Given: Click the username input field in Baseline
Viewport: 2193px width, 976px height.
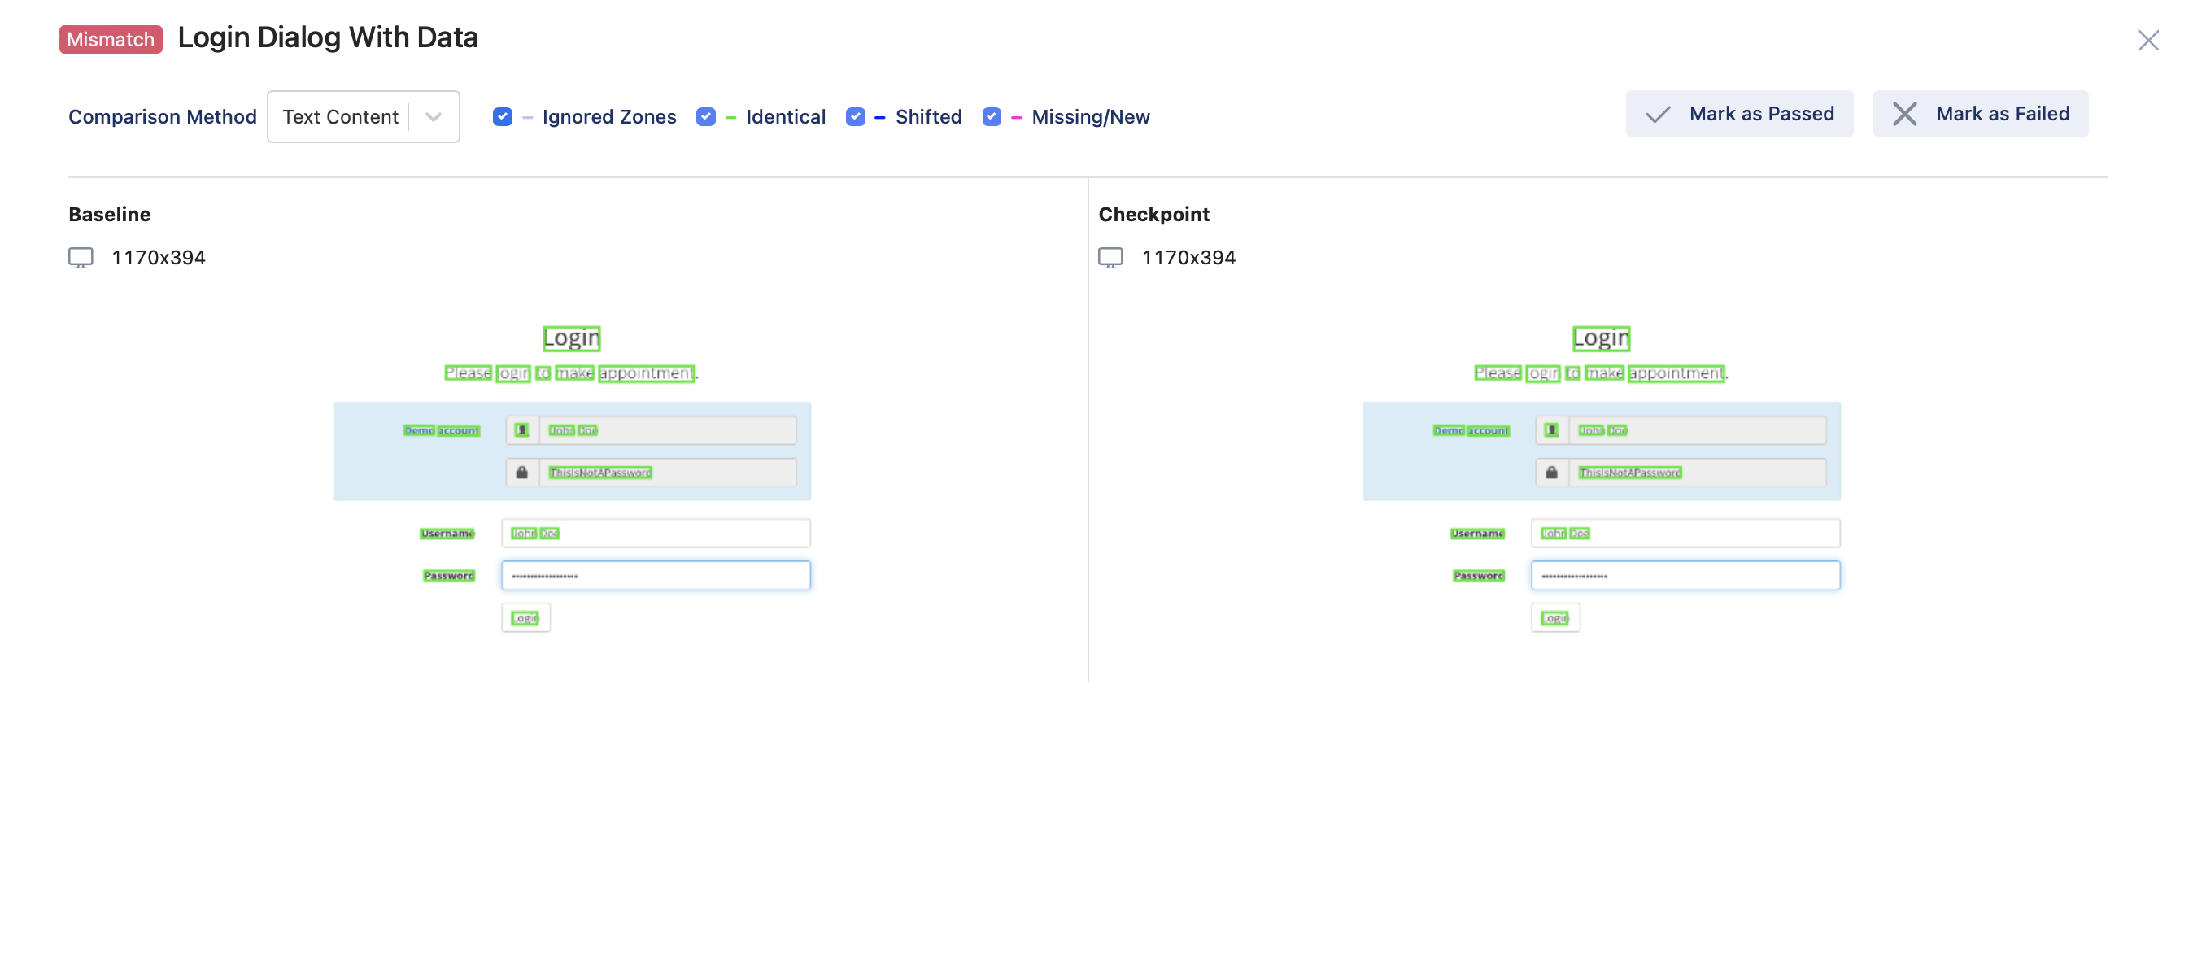Looking at the screenshot, I should click(655, 531).
